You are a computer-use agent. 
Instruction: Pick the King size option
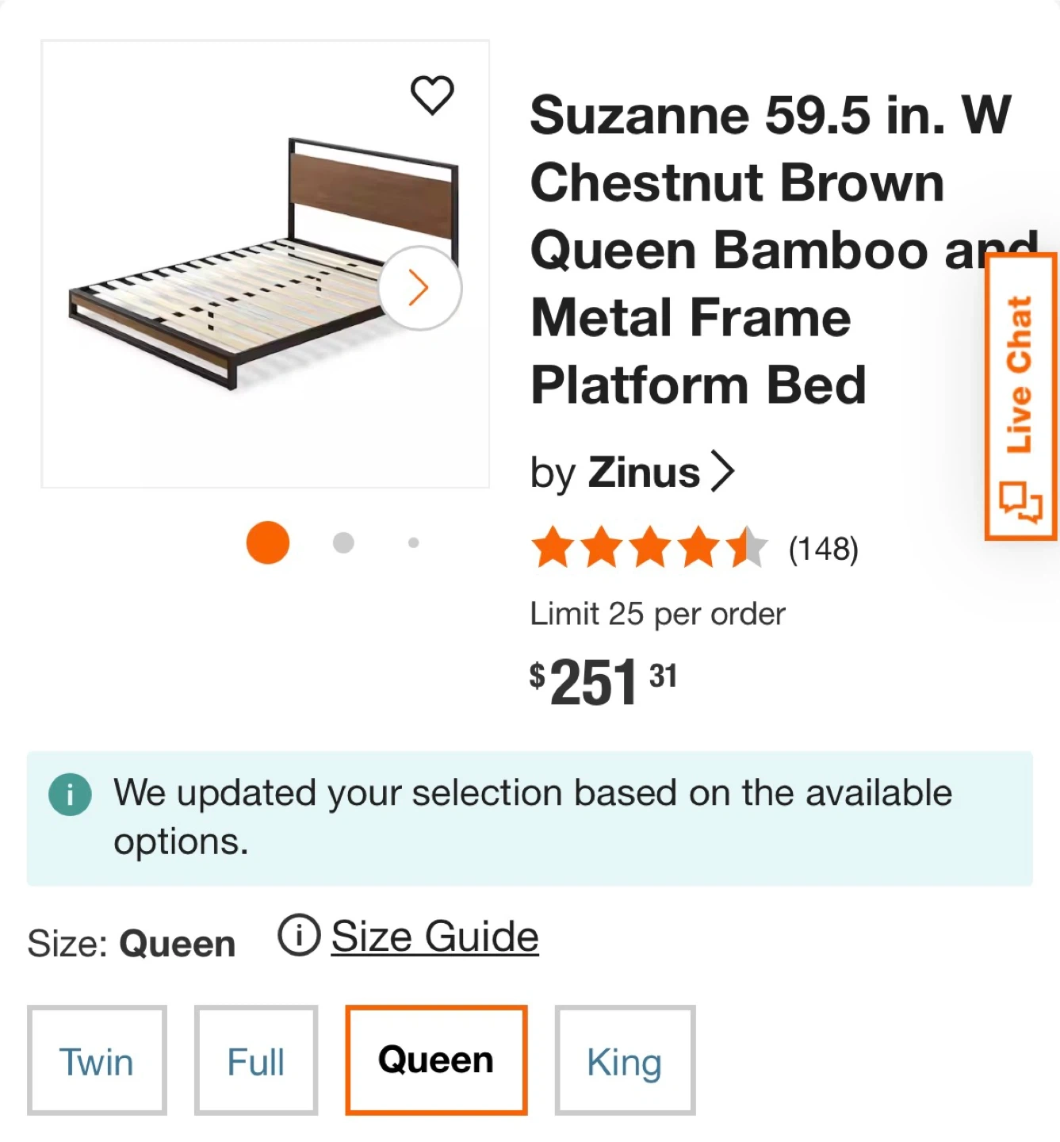click(x=625, y=1060)
